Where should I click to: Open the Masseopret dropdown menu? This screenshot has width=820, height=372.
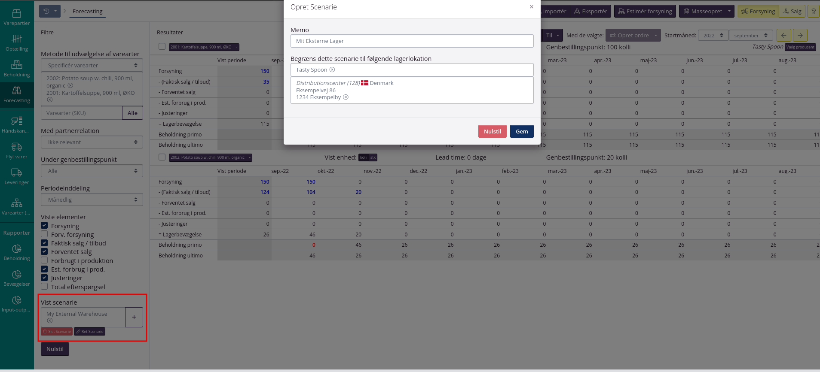tap(707, 12)
